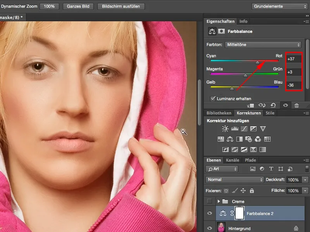
Task: Click the Tonwertkorrektur histogram icon
Action: click(x=234, y=129)
